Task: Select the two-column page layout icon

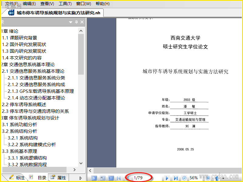Action: 111,178
